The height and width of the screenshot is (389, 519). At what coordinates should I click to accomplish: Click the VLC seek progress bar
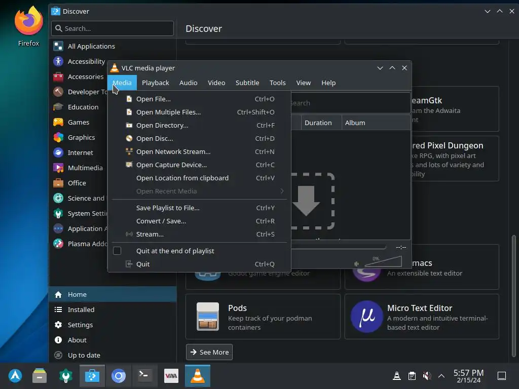coord(338,247)
